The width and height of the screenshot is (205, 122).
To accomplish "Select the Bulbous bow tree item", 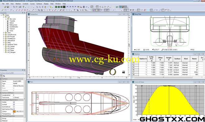I will 13,25.
